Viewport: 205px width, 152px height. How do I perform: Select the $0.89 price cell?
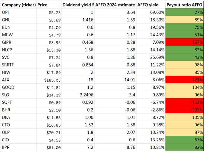tap(49, 102)
